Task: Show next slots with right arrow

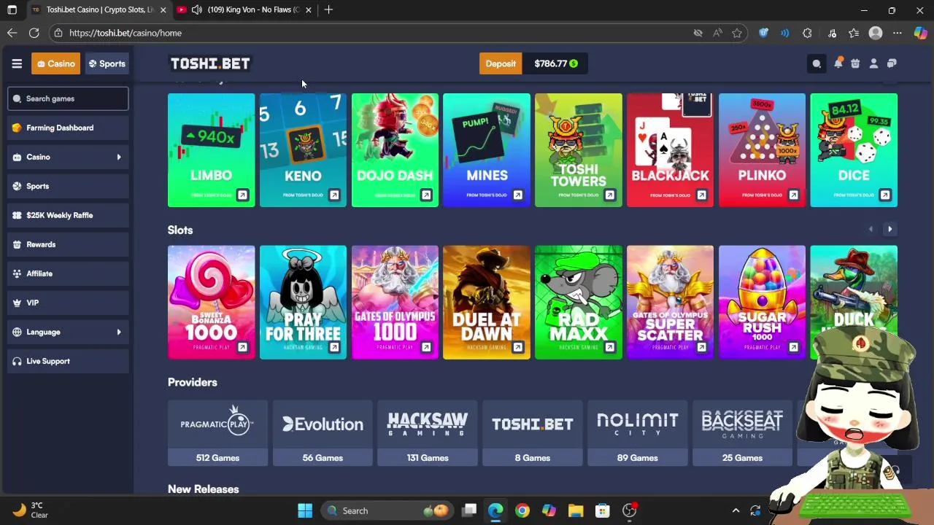Action: coord(889,229)
